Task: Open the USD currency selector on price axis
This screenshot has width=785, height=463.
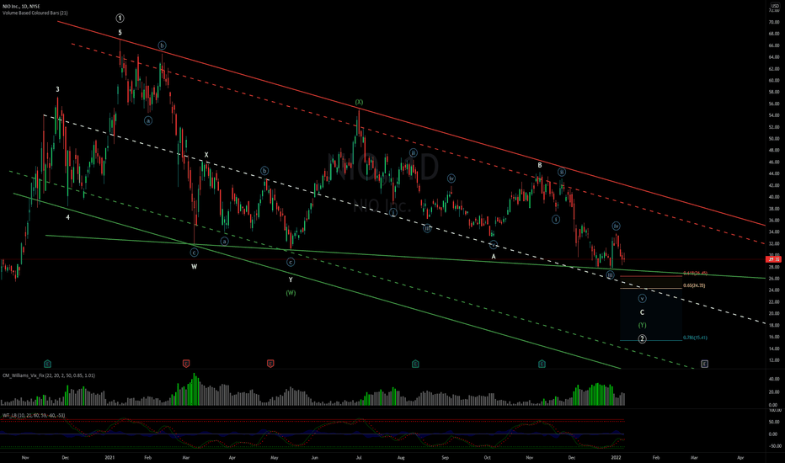Action: (775, 6)
